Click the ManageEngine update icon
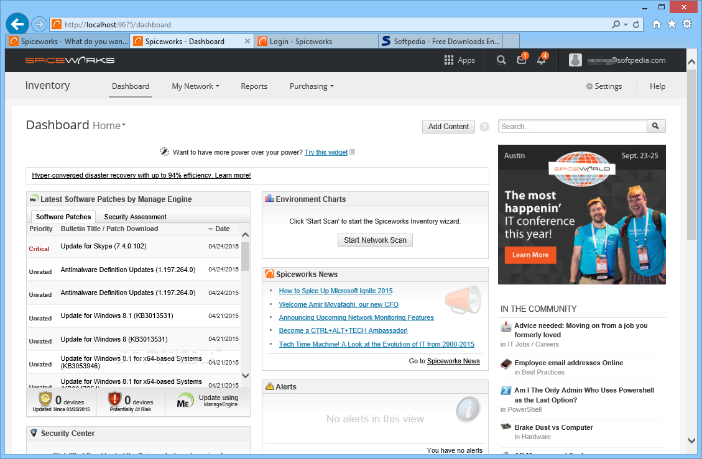This screenshot has width=702, height=459. [185, 401]
